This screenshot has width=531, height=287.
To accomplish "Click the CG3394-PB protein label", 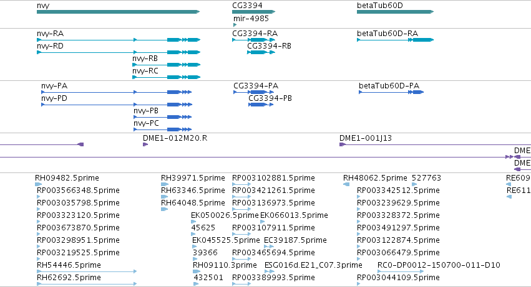I will pos(270,98).
